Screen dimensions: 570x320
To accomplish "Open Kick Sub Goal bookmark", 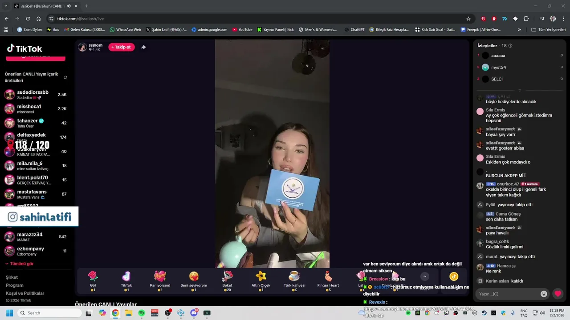I will tap(435, 30).
